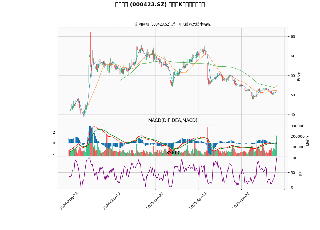The height and width of the screenshot is (230, 320).
Task: Click the 50 tick on the RSI axis
Action: pos(293,173)
